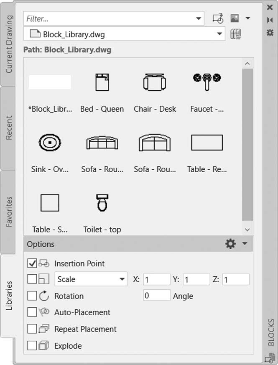Open the block library browse icon
The image size is (278, 365).
coord(235,34)
